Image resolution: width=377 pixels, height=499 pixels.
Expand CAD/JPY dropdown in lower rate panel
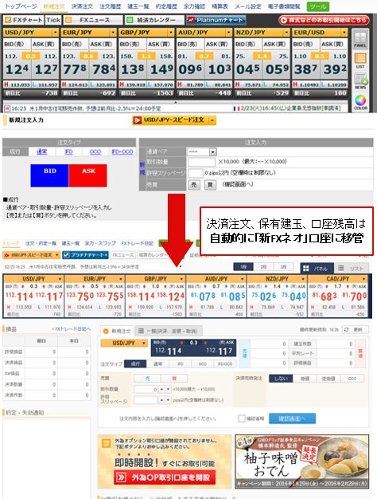364,279
